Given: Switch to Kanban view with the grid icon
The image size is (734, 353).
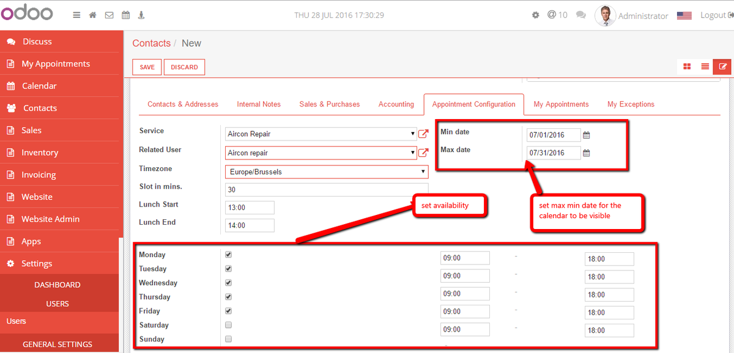Looking at the screenshot, I should tap(687, 66).
